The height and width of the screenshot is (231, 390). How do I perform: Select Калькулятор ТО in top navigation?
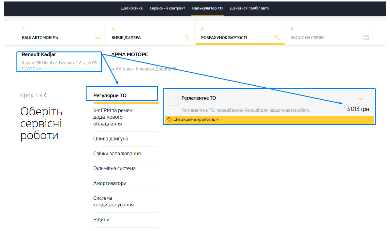pos(207,8)
